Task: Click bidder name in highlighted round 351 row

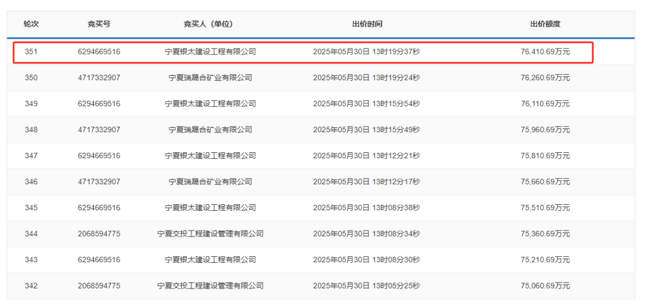Action: click(210, 52)
